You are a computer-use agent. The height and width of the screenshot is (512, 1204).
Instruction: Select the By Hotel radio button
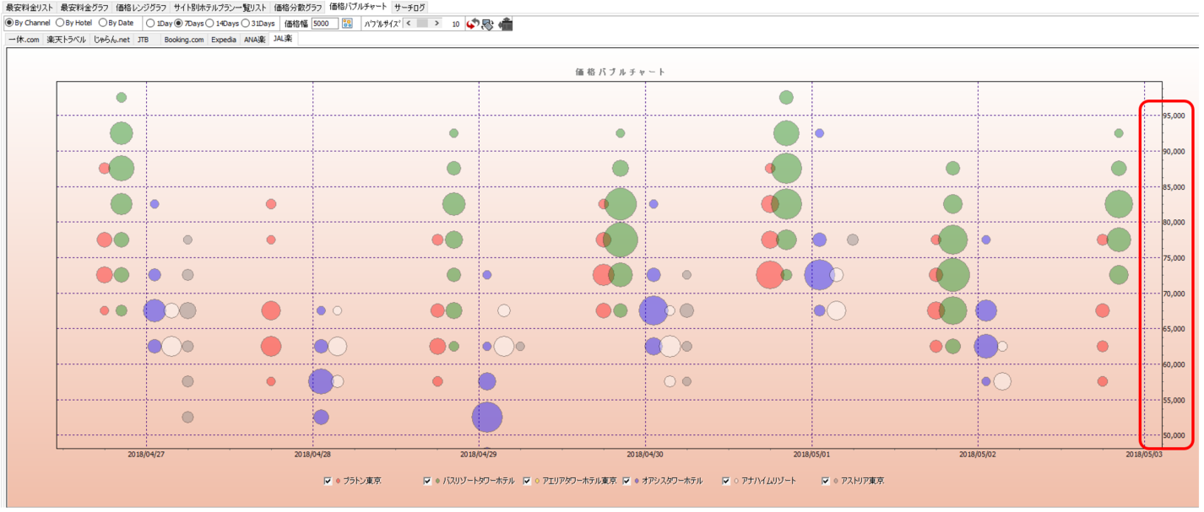(60, 24)
